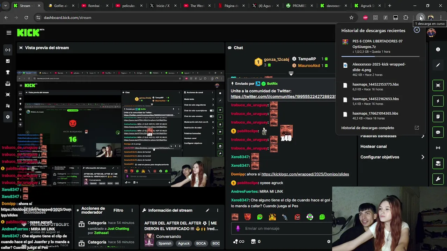Edit stream information with the pencil icon
Image resolution: width=447 pixels, height=251 pixels.
207,210
